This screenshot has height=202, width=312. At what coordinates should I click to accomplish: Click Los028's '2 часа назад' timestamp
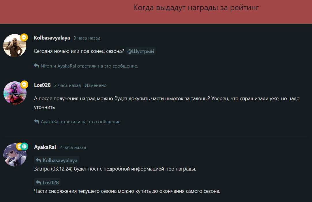coord(68,85)
